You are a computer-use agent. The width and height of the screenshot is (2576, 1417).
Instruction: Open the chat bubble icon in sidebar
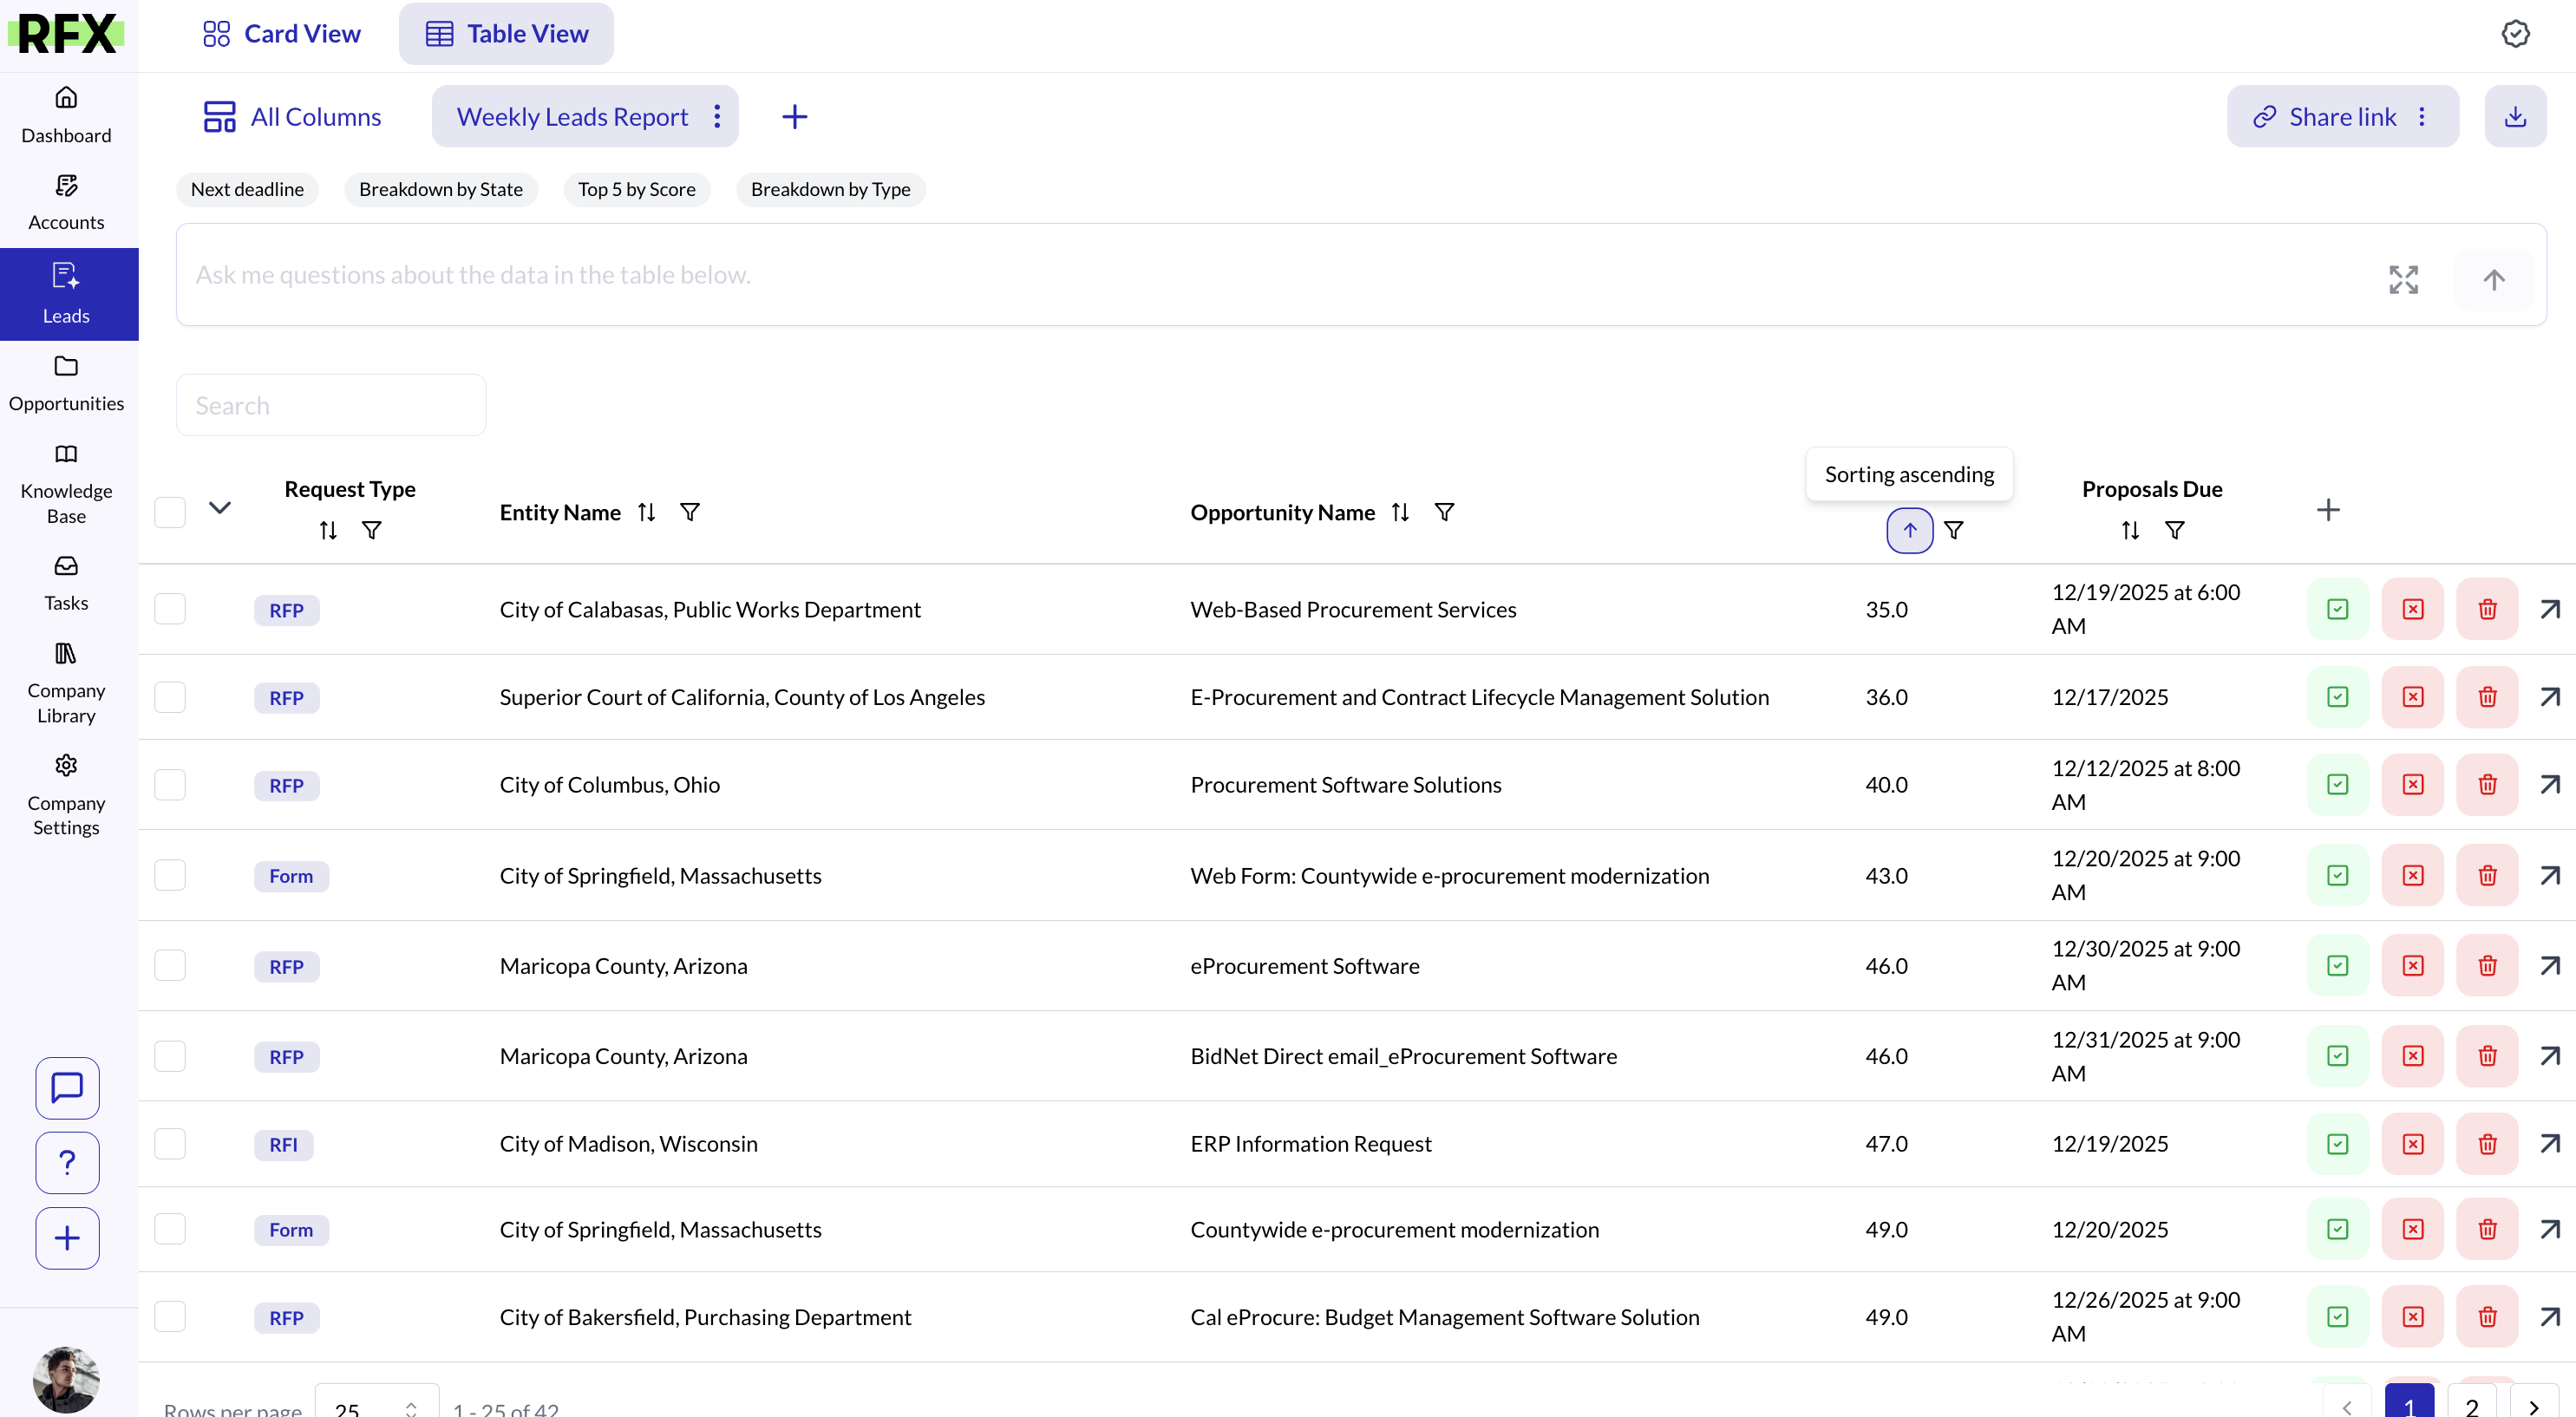pyautogui.click(x=67, y=1087)
